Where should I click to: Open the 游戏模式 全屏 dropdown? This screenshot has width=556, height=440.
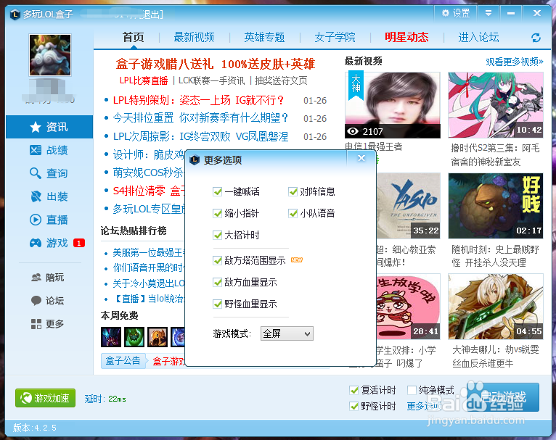(287, 333)
